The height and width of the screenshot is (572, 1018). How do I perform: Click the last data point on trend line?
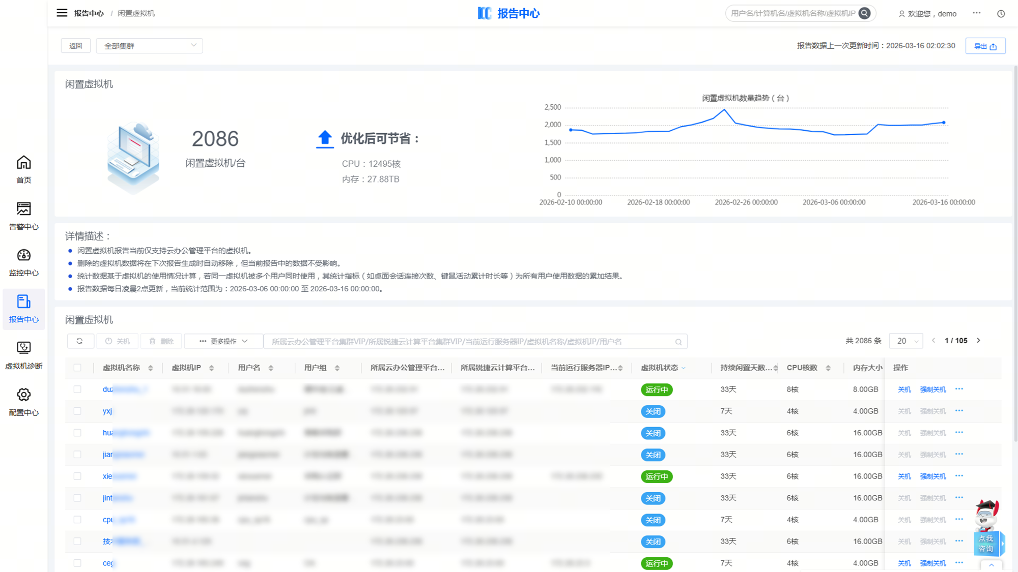pyautogui.click(x=944, y=123)
